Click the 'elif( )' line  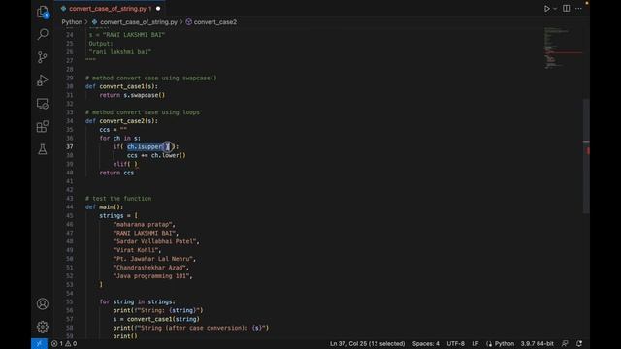(x=125, y=164)
